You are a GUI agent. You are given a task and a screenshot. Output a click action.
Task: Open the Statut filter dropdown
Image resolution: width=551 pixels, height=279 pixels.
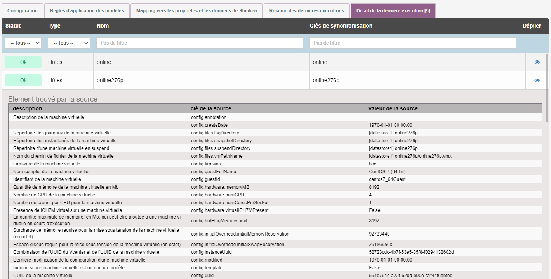click(x=23, y=43)
